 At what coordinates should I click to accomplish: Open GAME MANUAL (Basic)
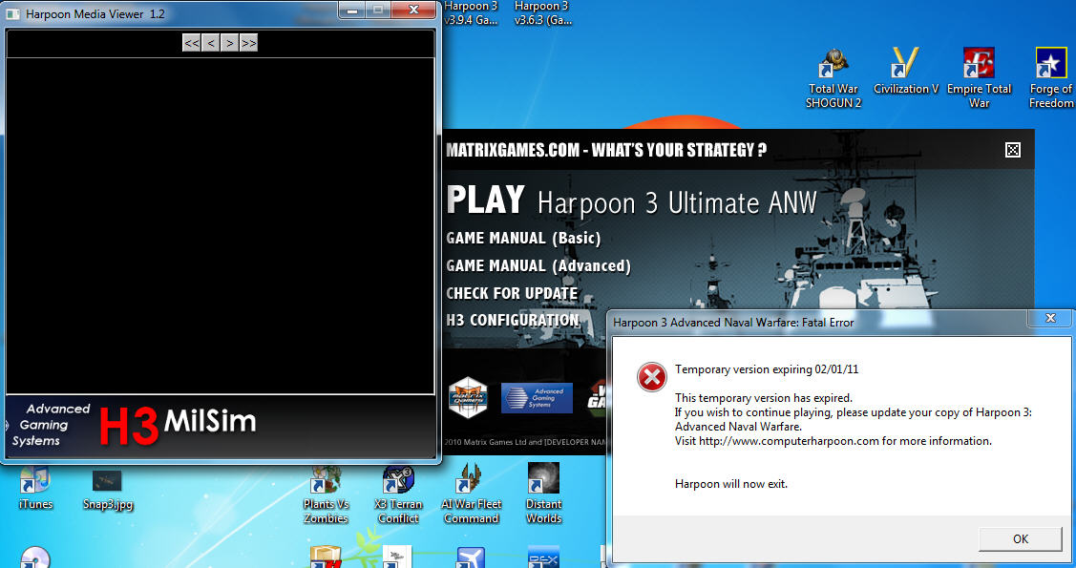[x=523, y=238]
